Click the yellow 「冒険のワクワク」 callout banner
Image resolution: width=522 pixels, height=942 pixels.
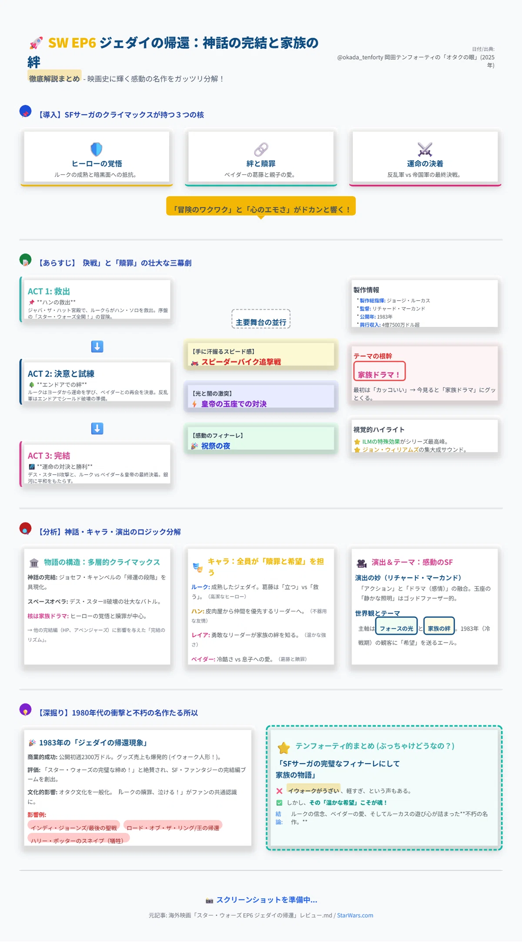261,206
